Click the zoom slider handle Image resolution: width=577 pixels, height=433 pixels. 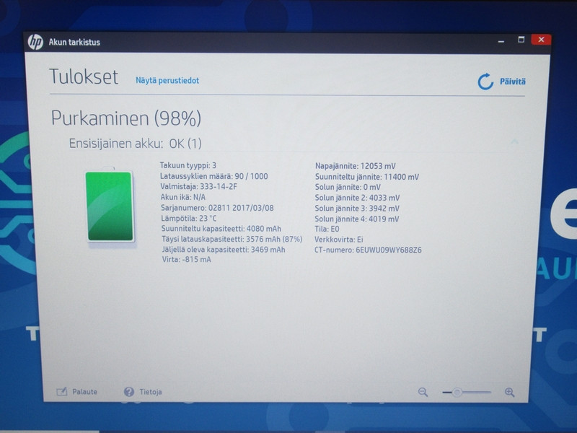click(457, 392)
